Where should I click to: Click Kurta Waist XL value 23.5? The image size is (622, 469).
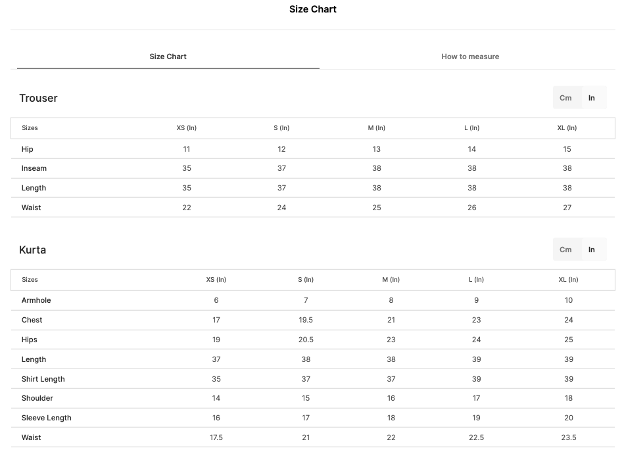coord(569,437)
